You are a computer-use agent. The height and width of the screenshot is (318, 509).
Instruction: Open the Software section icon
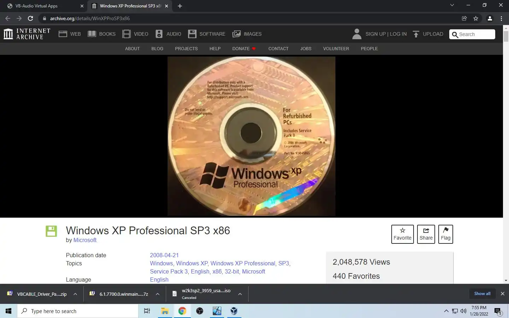(192, 34)
